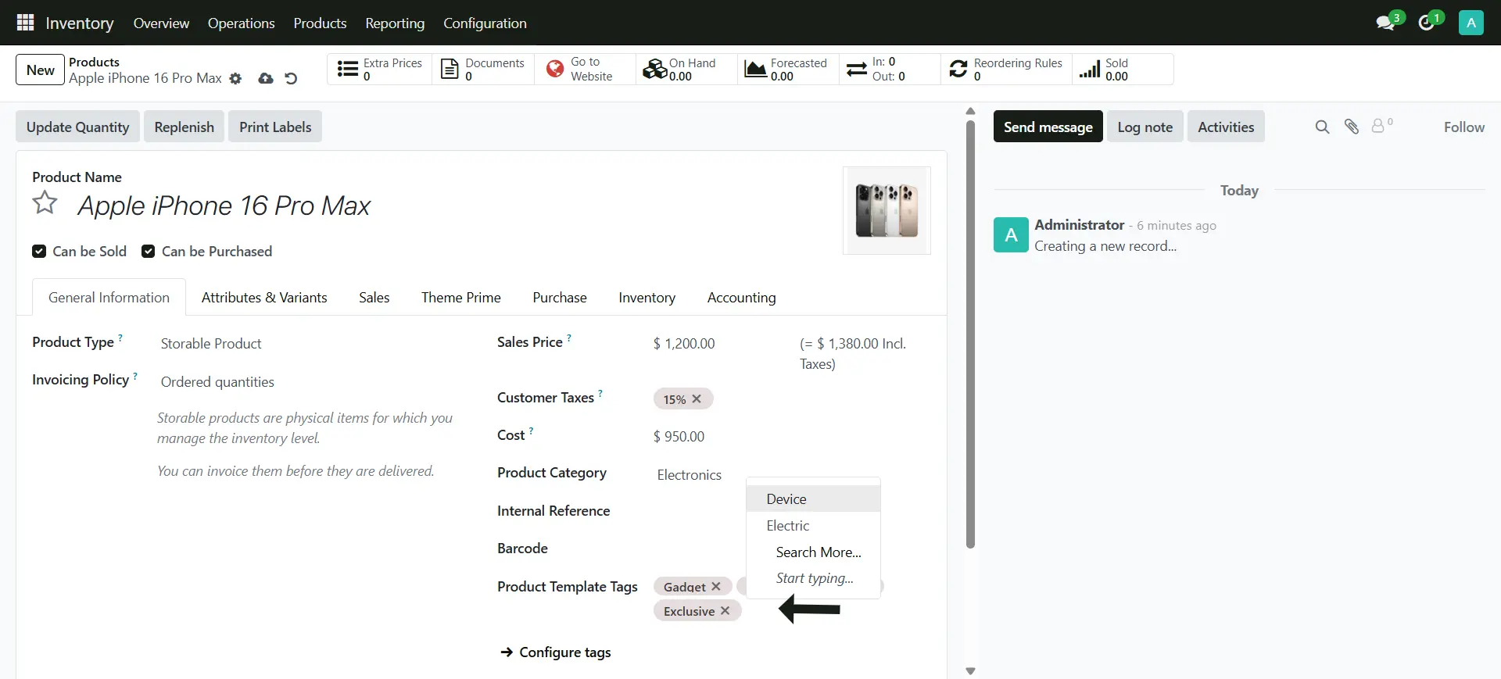Click the paperclip attachments icon
Screen dimensions: 1501x679
(x=1352, y=127)
